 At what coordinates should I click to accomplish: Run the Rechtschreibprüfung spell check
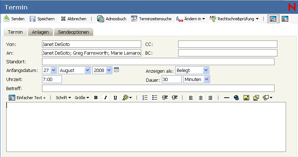[232, 19]
